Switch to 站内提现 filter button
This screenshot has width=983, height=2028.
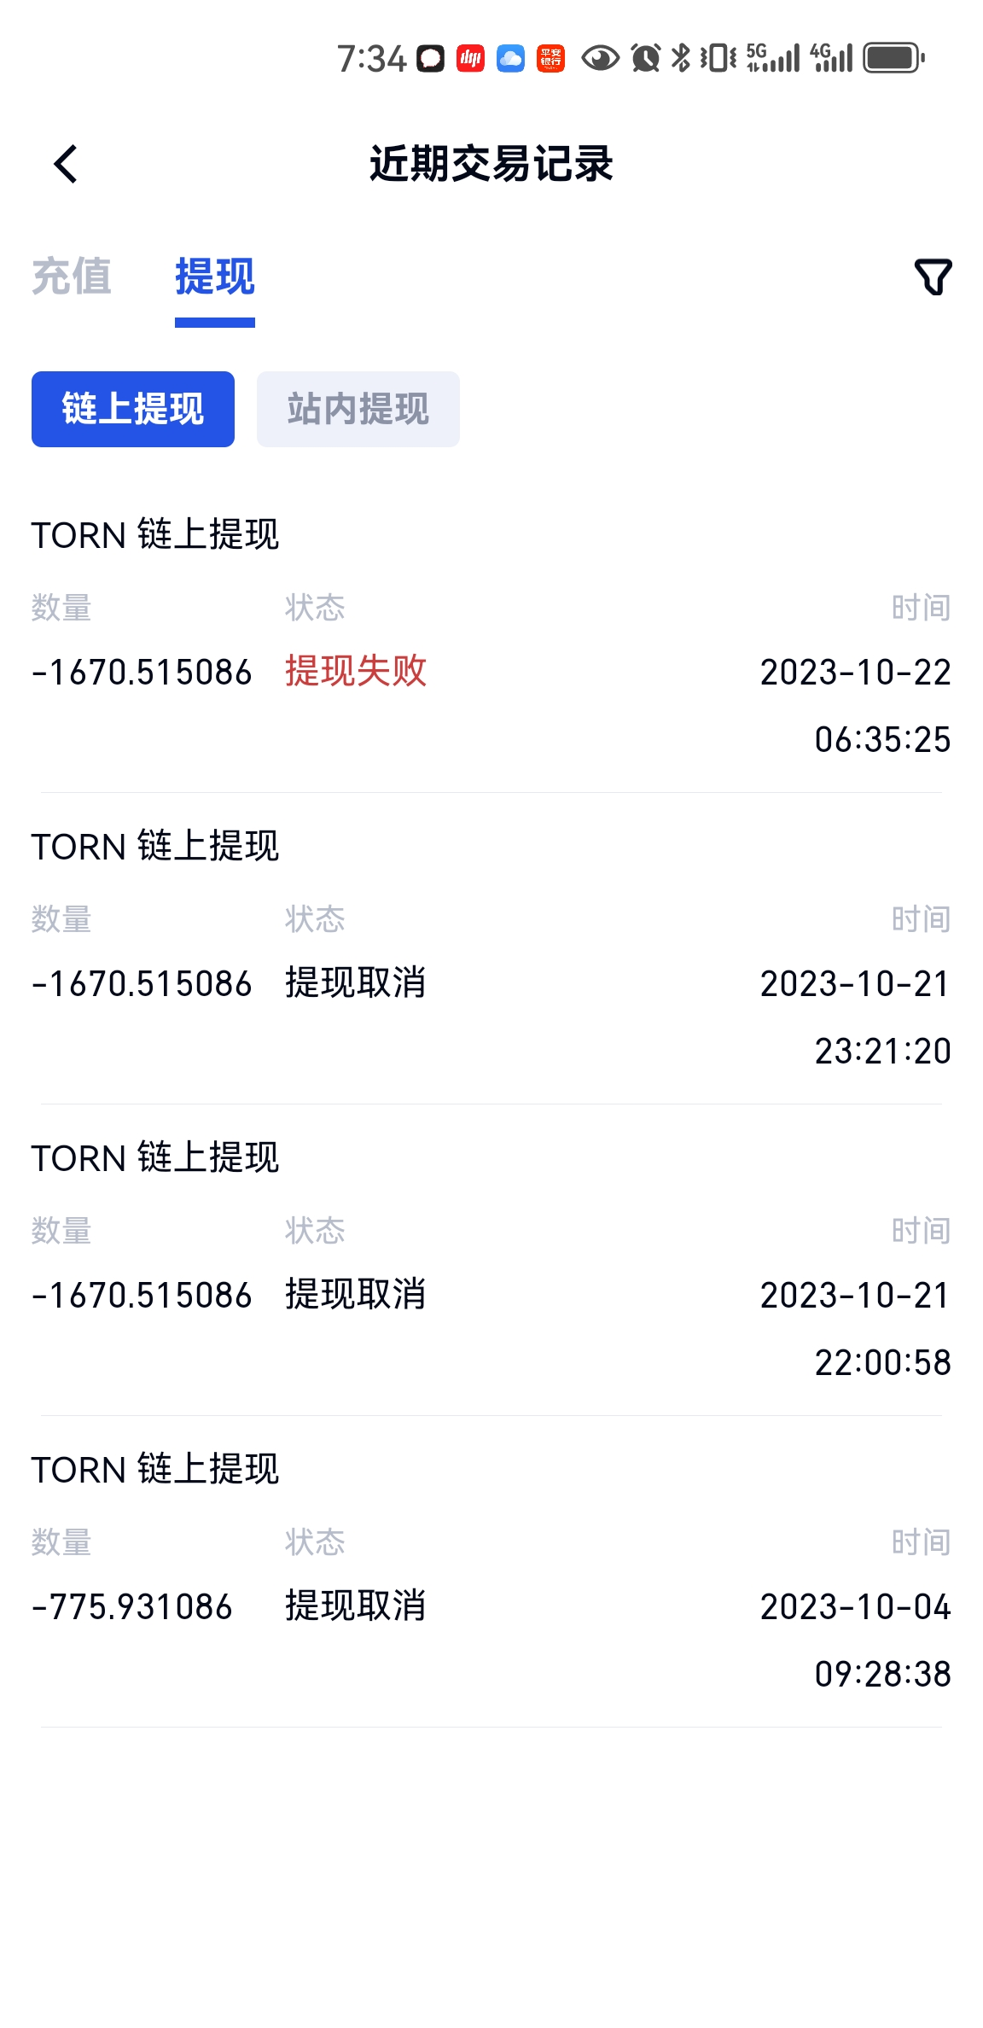point(358,409)
